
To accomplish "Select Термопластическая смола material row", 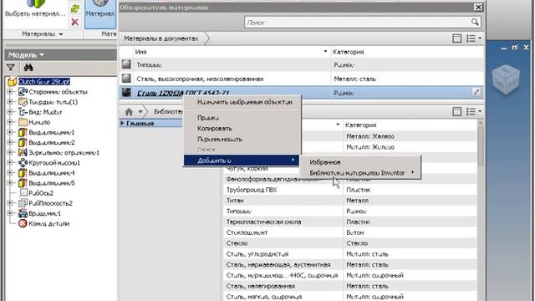I will [349, 222].
